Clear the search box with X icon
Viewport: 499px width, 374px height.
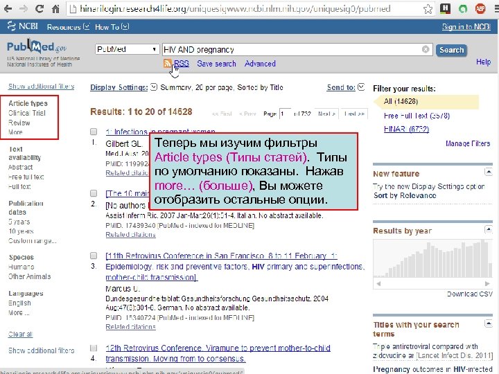point(425,49)
